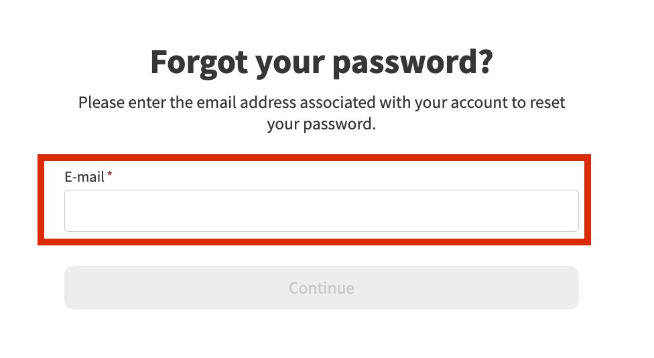Select the required E-mail entry box
654x358 pixels.
(321, 211)
